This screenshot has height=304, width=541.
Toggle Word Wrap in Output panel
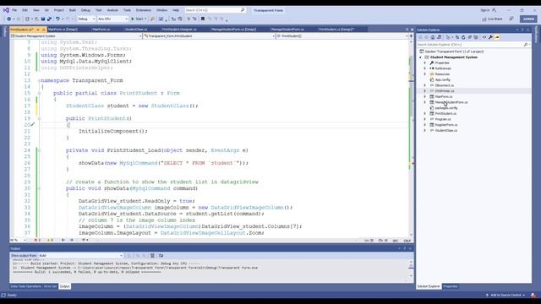coord(161,255)
